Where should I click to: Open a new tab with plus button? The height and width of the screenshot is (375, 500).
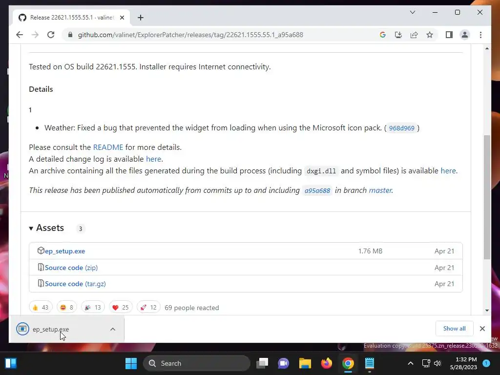pyautogui.click(x=140, y=18)
